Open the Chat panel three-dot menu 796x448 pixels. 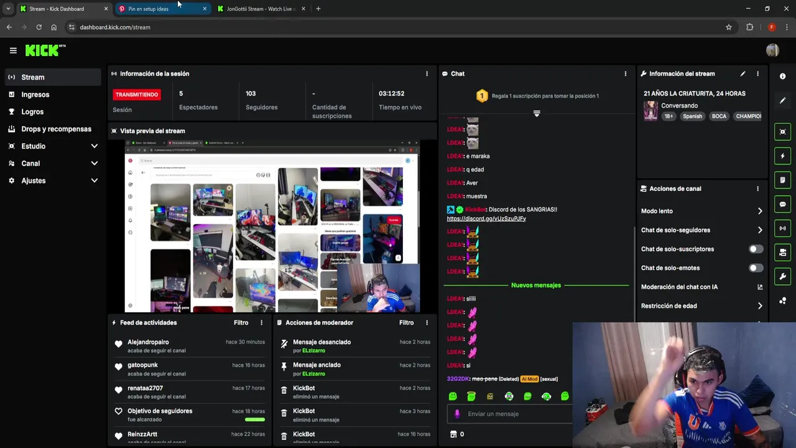(x=626, y=73)
